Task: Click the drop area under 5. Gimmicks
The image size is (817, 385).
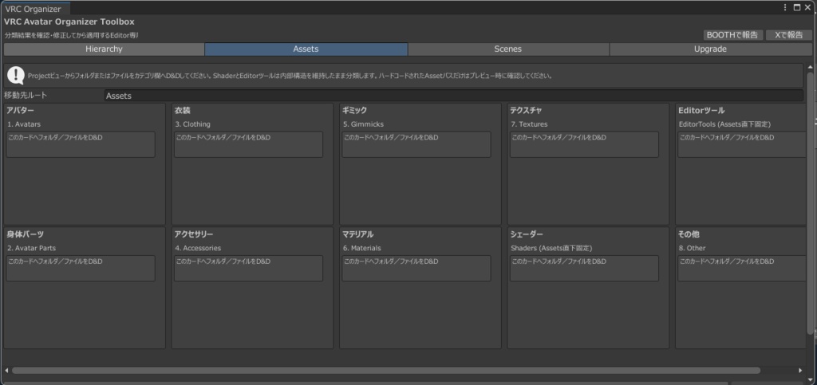Action: [x=416, y=144]
